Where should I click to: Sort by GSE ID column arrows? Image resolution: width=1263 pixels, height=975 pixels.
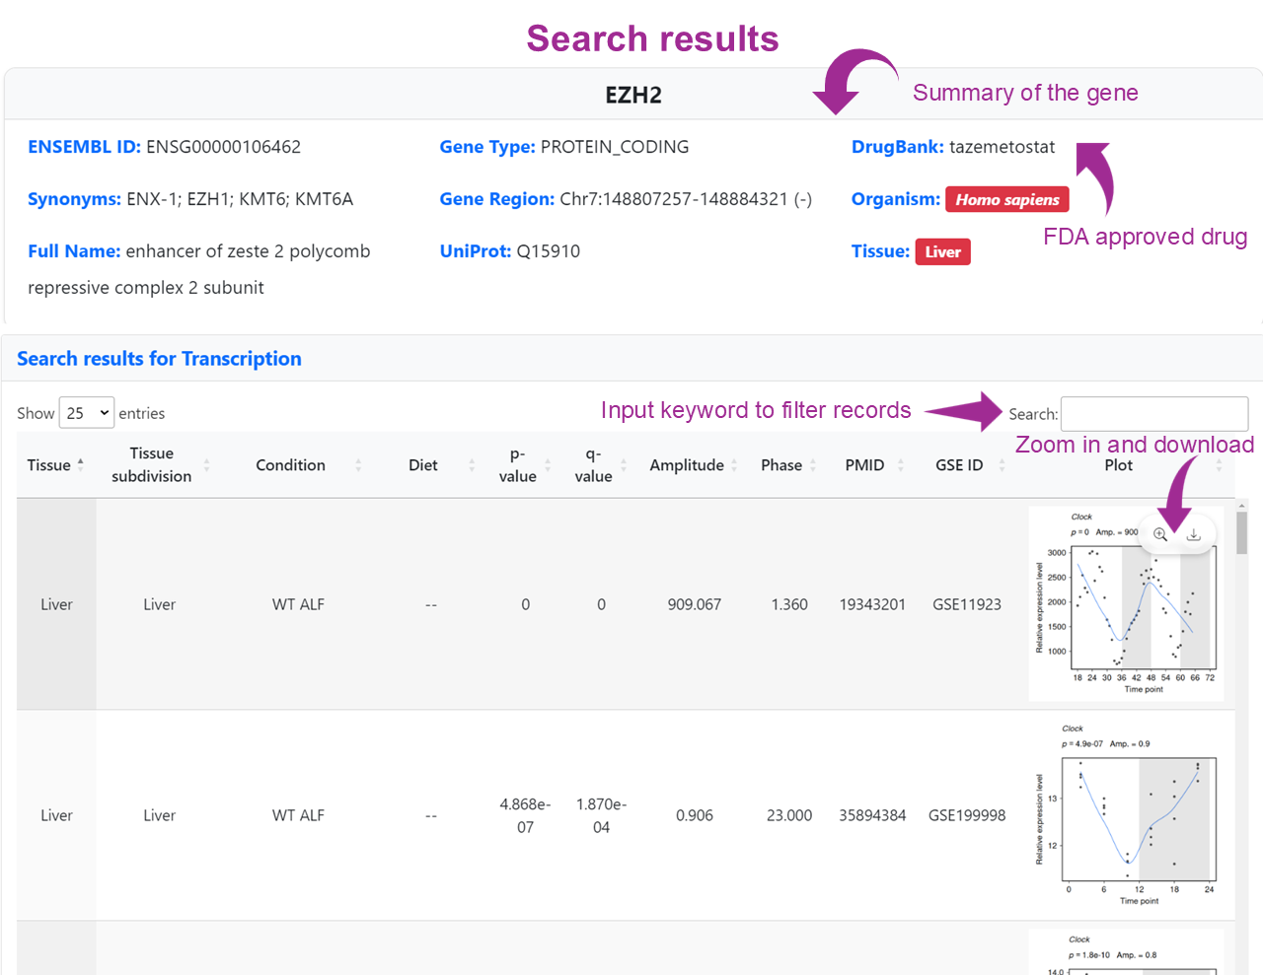tap(1002, 465)
